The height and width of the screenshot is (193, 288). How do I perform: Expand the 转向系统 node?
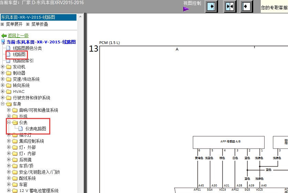[x=2, y=85]
